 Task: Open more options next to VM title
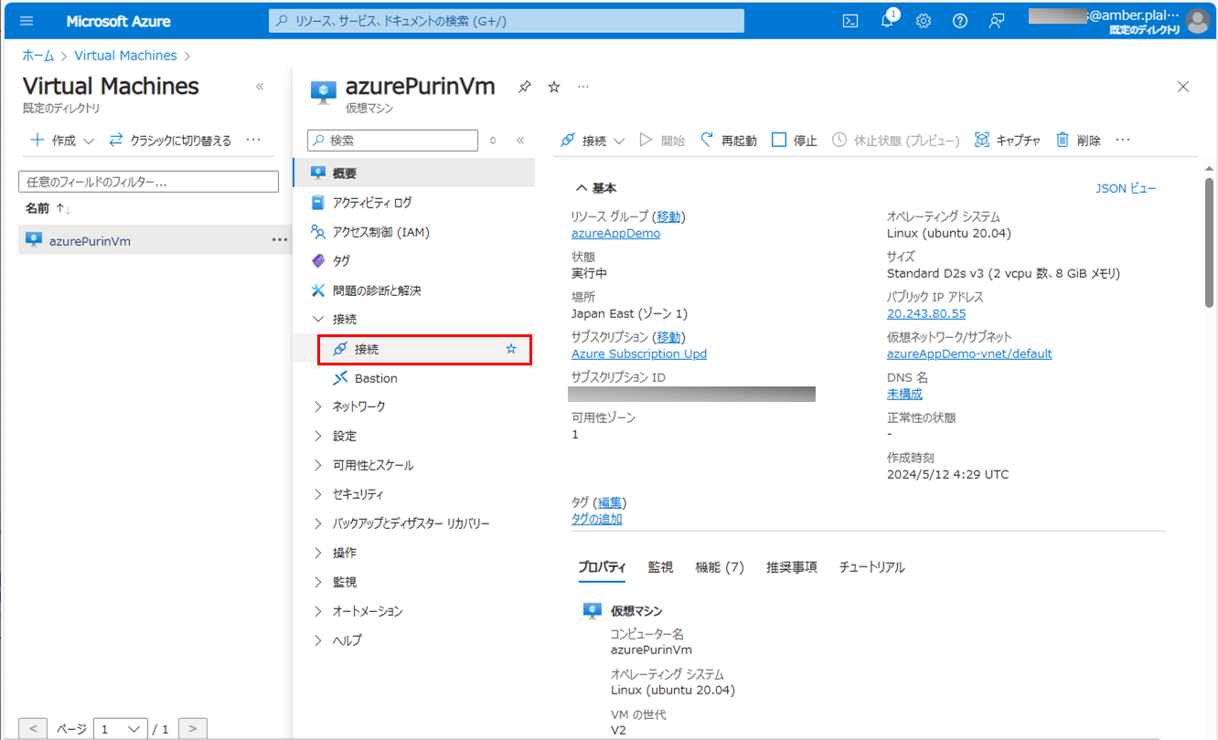click(x=583, y=87)
